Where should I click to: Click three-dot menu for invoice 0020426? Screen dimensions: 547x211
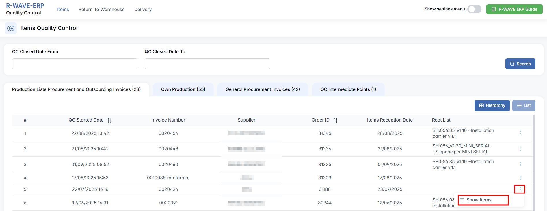(x=520, y=189)
